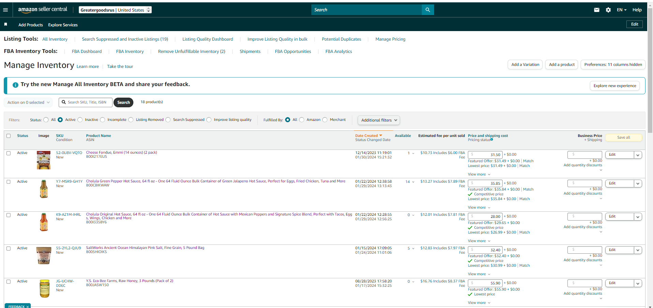Image resolution: width=653 pixels, height=308 pixels.
Task: Check the Cholula Original row checkbox
Action: point(9,215)
